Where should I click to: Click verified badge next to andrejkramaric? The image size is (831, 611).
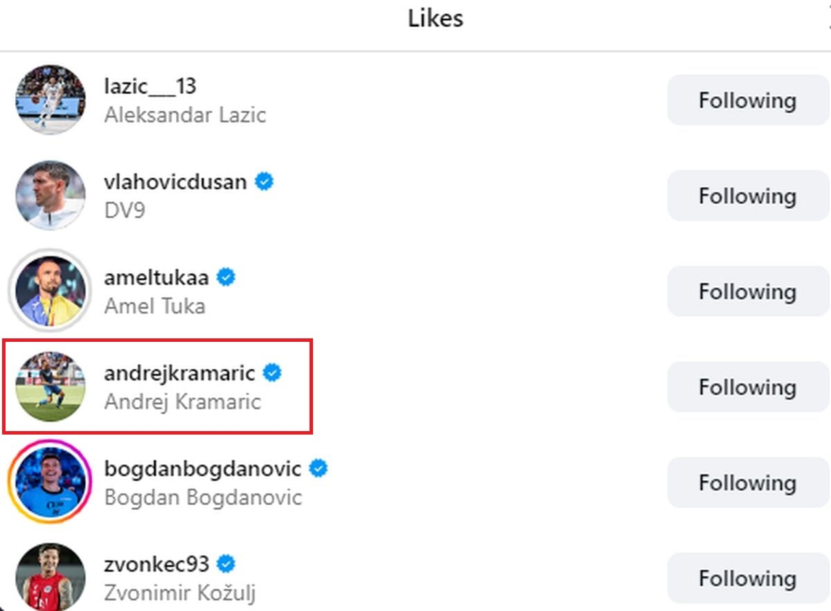(273, 373)
